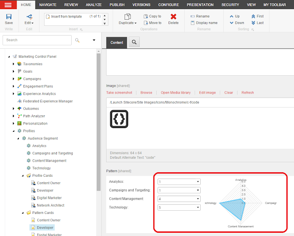
Task: Click the Display name icon
Action: (192, 23)
